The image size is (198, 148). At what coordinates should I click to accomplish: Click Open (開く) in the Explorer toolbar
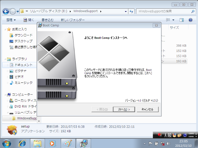click(x=29, y=20)
